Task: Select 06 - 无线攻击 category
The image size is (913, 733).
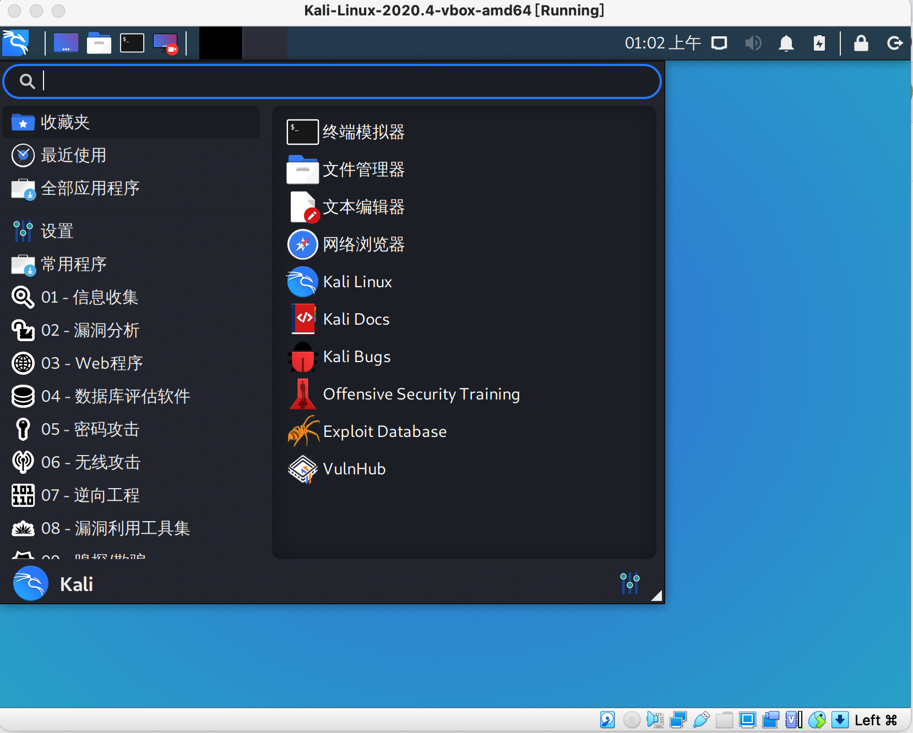Action: pos(131,462)
